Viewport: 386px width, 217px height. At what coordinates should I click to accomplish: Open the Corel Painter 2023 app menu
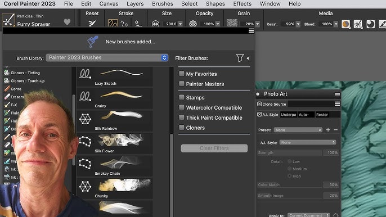(x=29, y=4)
